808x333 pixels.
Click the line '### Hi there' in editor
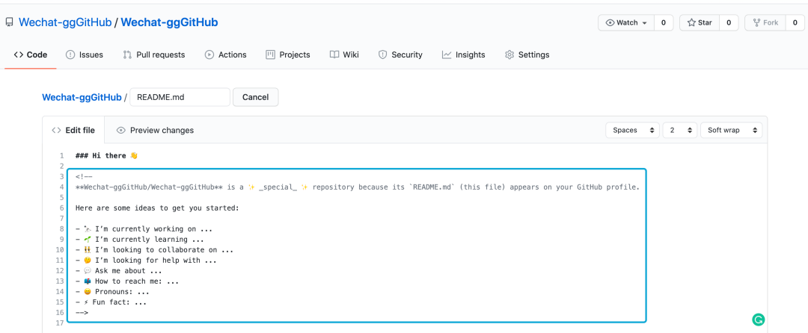point(107,156)
